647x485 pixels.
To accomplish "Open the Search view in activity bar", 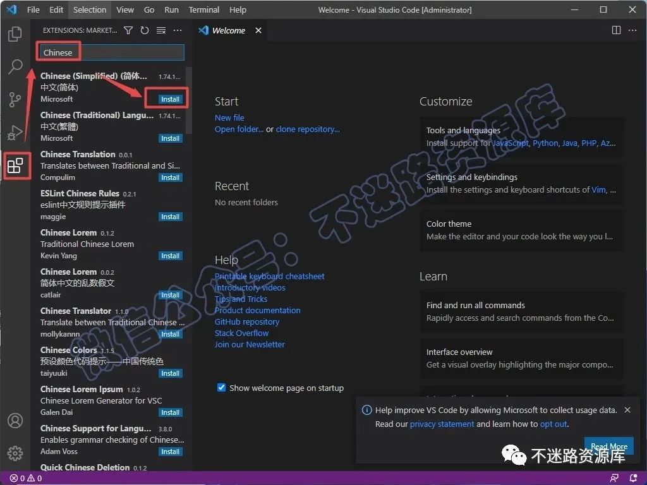I will (x=15, y=66).
